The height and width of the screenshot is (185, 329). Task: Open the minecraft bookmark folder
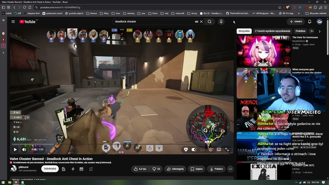pyautogui.click(x=178, y=13)
